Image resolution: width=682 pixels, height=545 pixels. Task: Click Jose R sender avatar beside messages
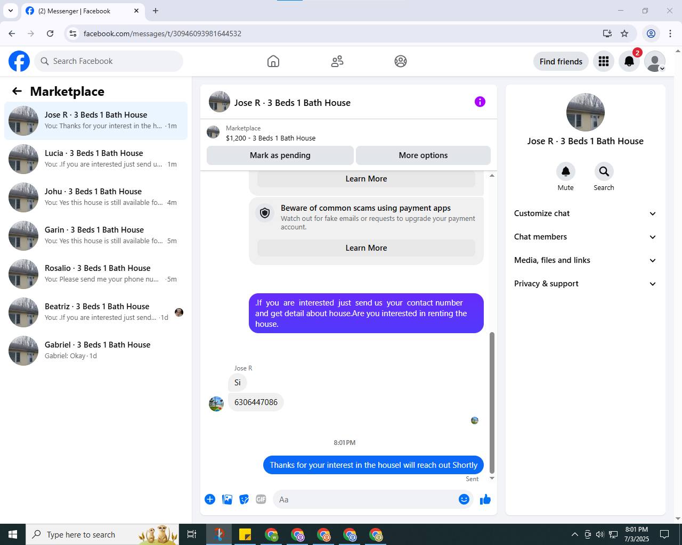point(216,404)
